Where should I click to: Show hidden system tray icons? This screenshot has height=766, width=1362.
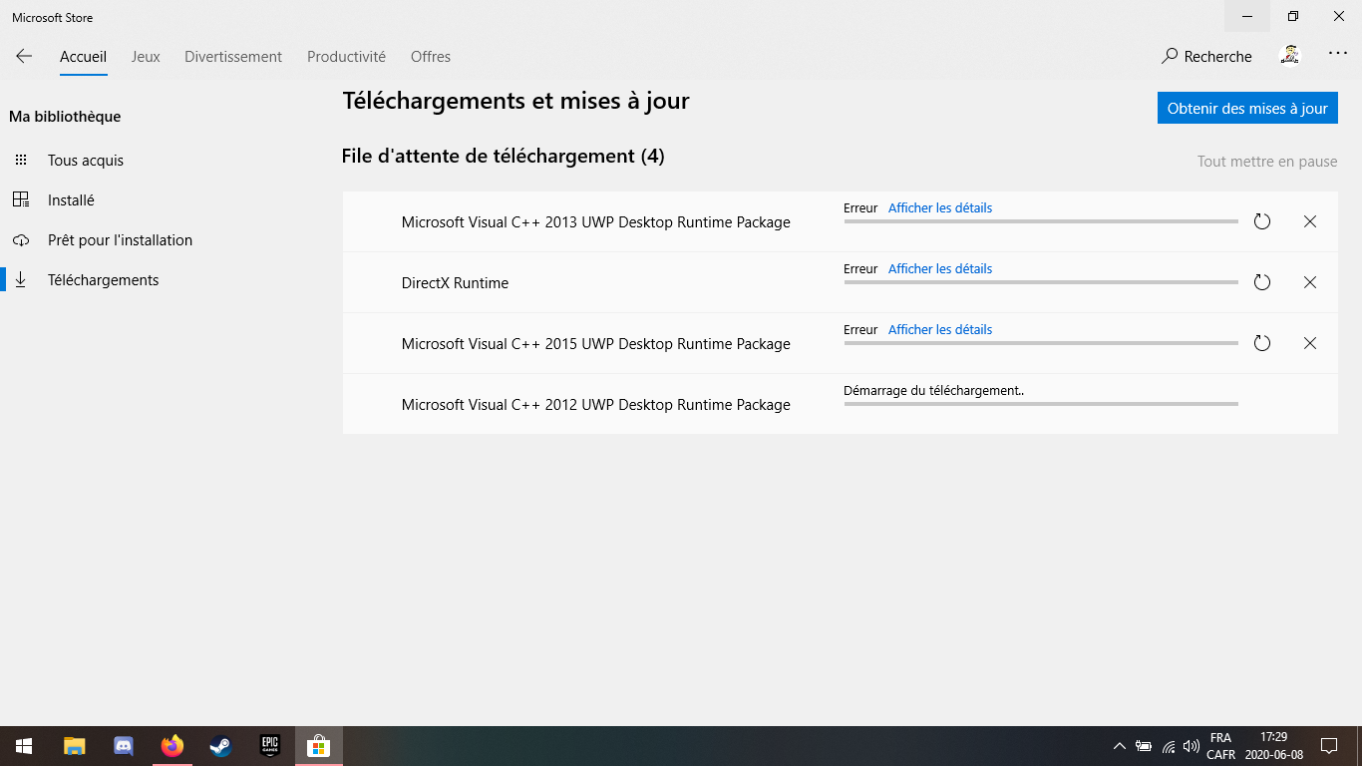tap(1120, 746)
